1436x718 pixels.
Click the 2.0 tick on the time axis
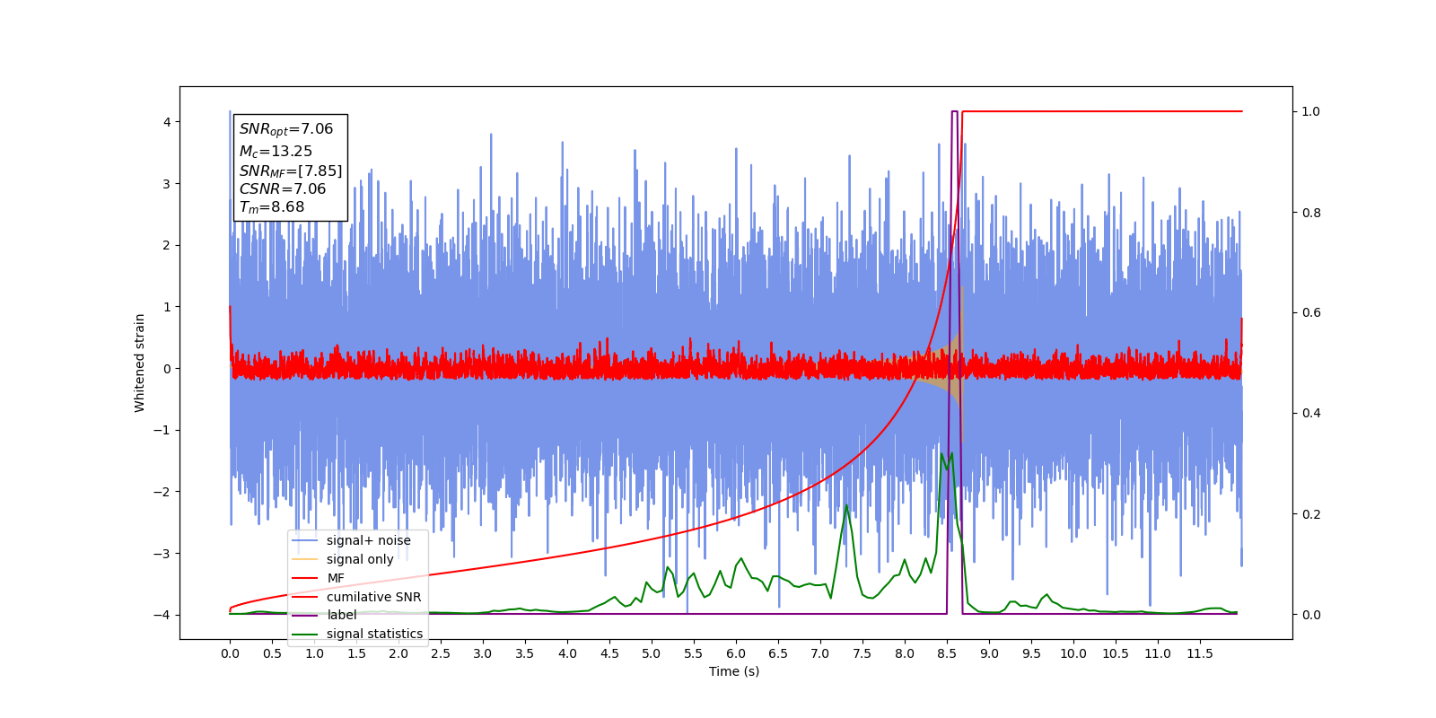tap(398, 653)
